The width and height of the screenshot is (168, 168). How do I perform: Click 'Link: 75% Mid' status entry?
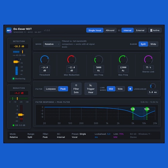click(119, 135)
